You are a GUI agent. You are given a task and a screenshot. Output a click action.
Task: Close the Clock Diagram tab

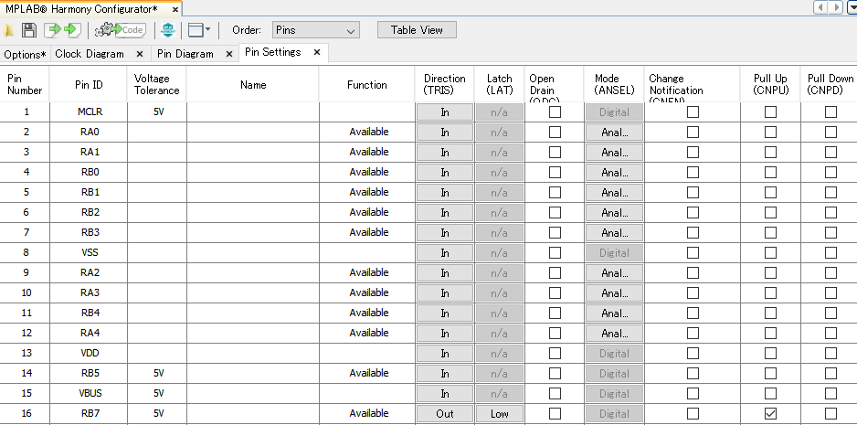139,54
